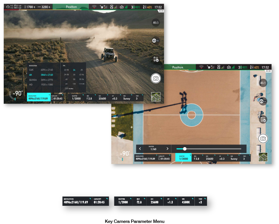Viewport: 279px width, 224px height.
Task: Choose 25 fps frame rate
Action: pyautogui.click(x=82, y=70)
